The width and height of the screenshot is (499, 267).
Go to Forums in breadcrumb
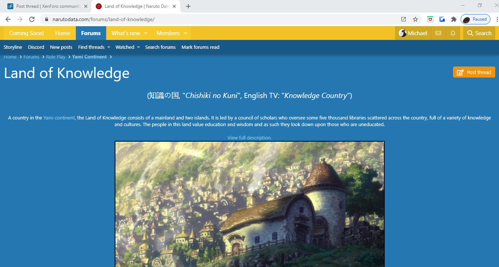[31, 57]
